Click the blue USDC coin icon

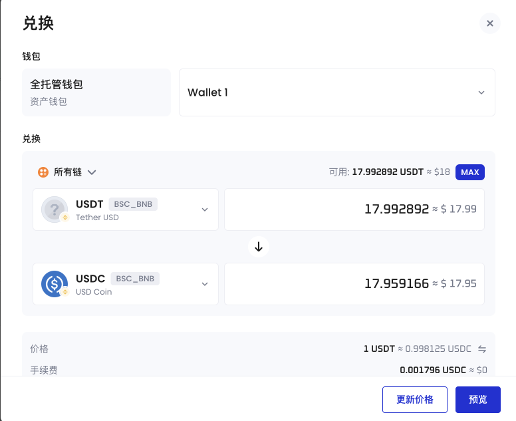point(55,284)
